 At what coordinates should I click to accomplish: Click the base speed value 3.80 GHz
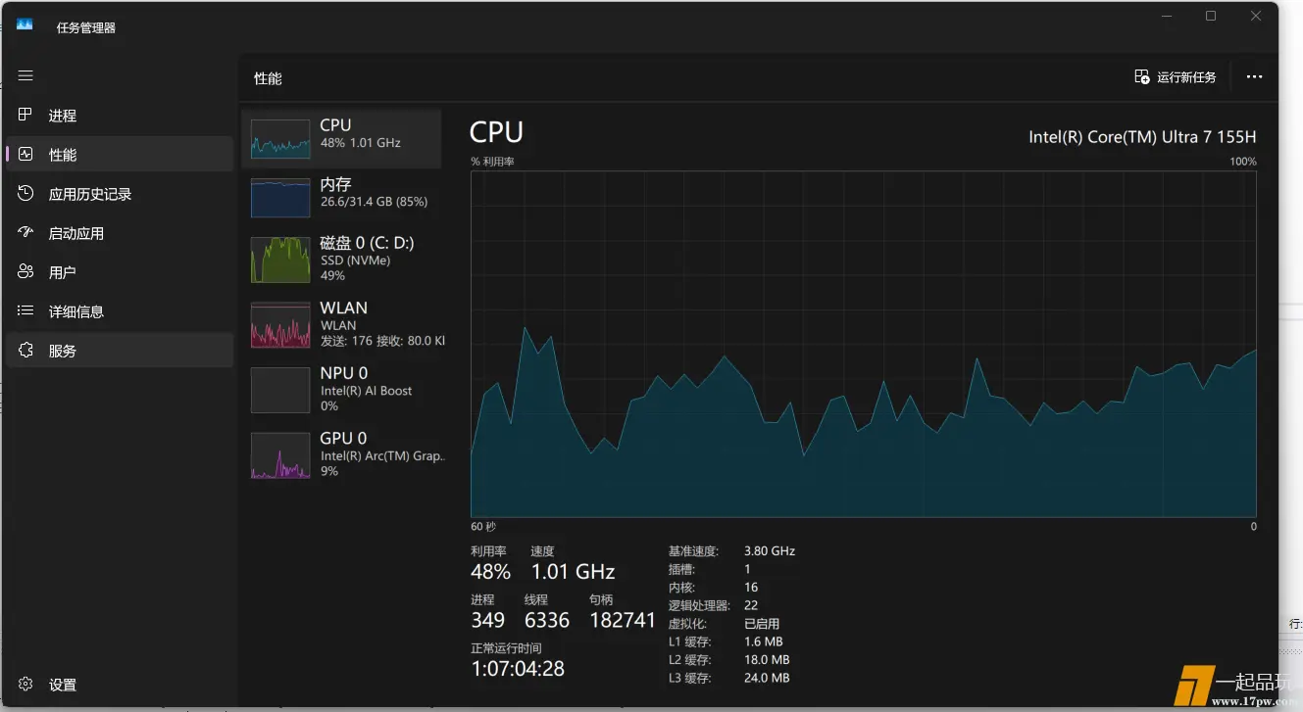[770, 550]
